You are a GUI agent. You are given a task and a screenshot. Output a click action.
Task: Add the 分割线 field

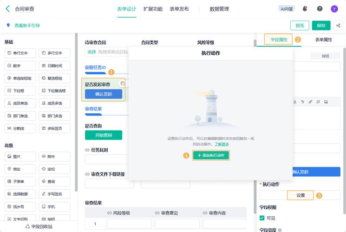tap(20, 129)
